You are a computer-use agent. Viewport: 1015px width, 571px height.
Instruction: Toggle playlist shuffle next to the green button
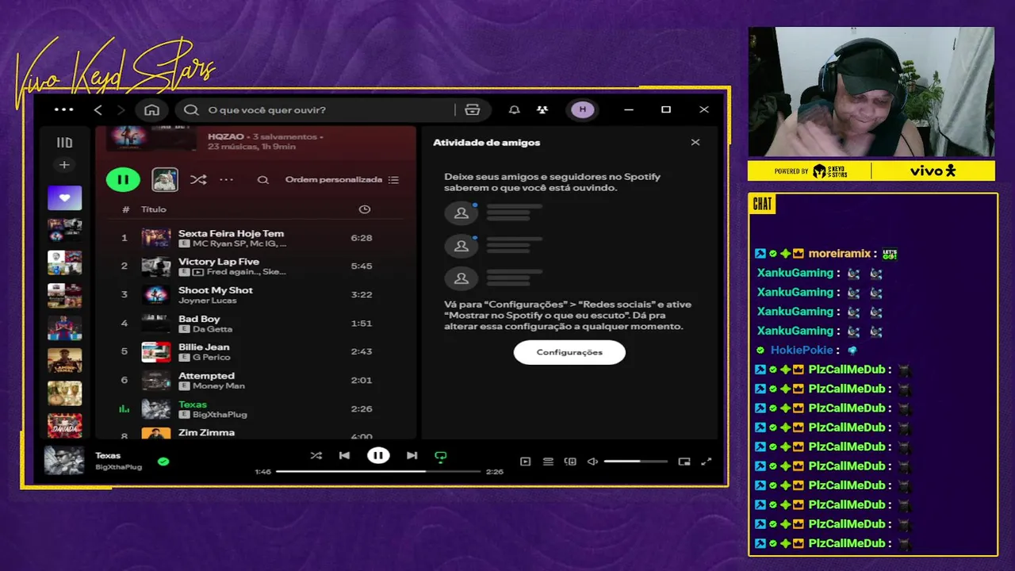click(x=198, y=180)
